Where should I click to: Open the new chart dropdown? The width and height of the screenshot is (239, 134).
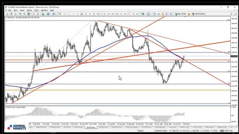pyautogui.click(x=143, y=14)
